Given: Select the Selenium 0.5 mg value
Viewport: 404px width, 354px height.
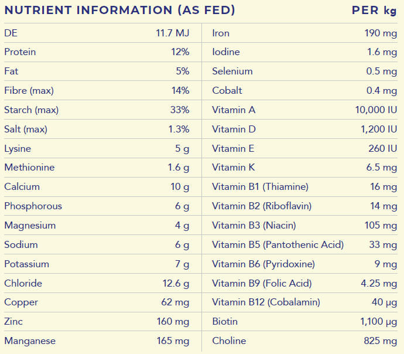Looking at the screenshot, I should (381, 72).
